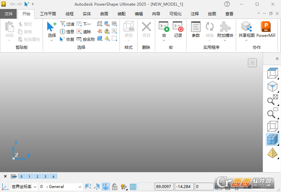Image resolution: width=281 pixels, height=192 pixels.
Task: Open the selection Filter (过滤) tool
Action: point(67,24)
